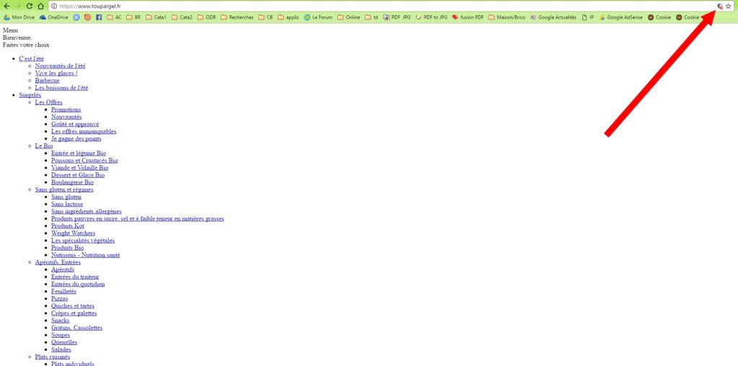Select the Apéritifs, Entrées menu section
The image size is (738, 366).
[x=58, y=262]
